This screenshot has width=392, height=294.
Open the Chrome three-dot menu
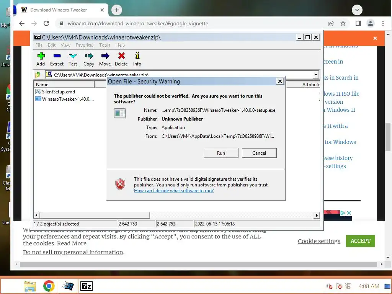pos(383,23)
